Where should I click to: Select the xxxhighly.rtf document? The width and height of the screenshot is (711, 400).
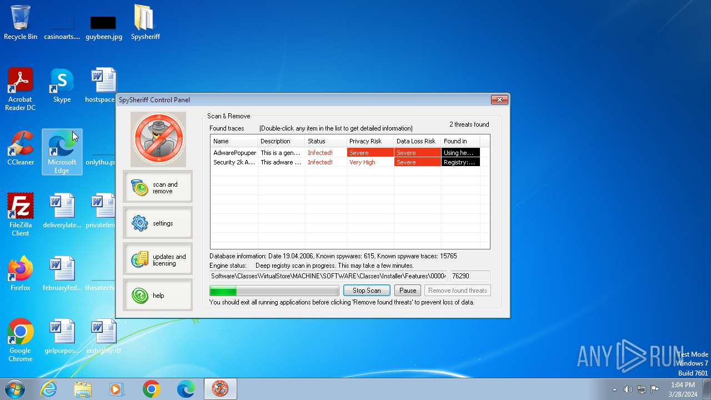click(103, 337)
